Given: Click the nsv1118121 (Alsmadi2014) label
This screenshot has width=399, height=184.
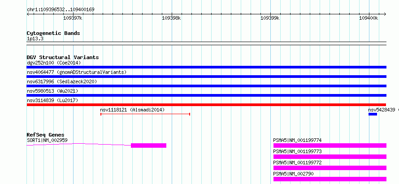Looking at the screenshot, I should 132,110.
